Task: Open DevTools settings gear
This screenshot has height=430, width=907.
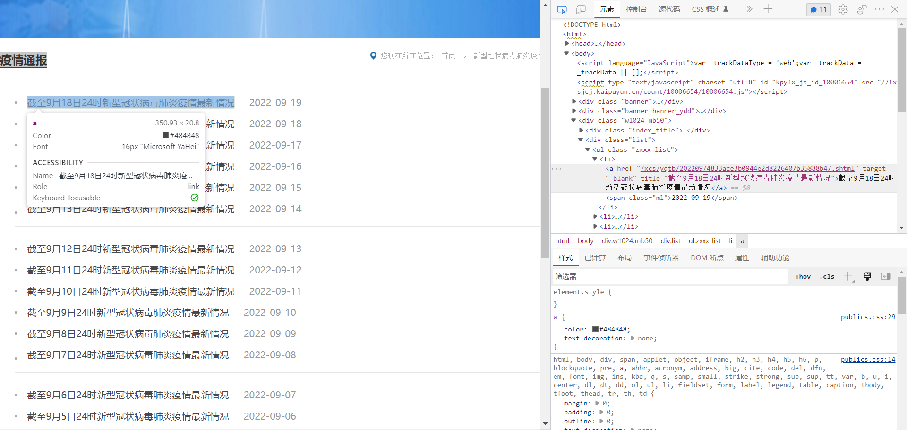Action: (843, 9)
